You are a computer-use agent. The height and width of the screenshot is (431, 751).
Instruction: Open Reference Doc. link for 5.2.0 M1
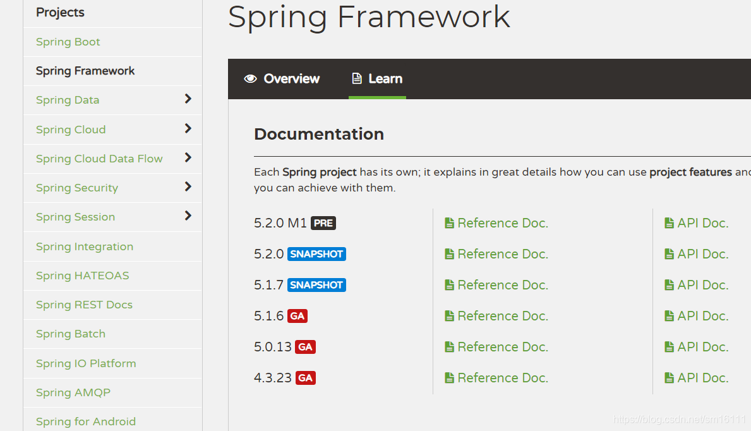click(503, 223)
